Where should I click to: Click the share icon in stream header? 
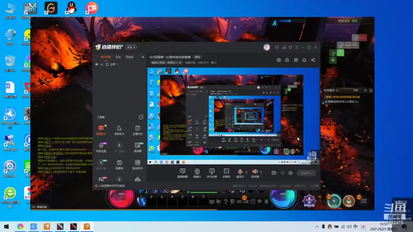pos(313,60)
